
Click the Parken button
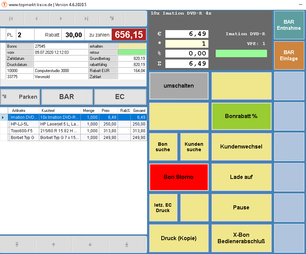[20, 97]
